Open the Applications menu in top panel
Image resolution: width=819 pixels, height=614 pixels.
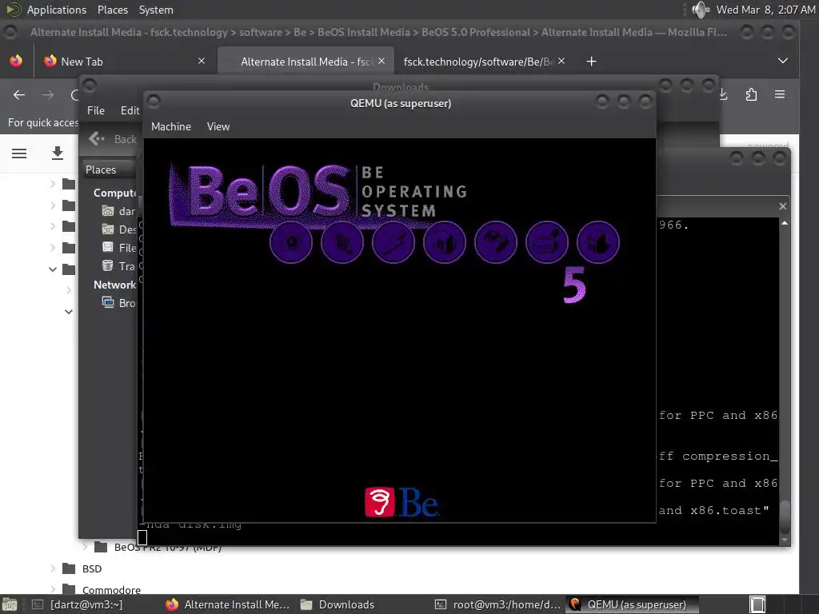click(x=57, y=10)
